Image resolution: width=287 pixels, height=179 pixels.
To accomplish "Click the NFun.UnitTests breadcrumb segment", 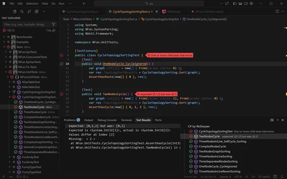I will pos(82,19).
